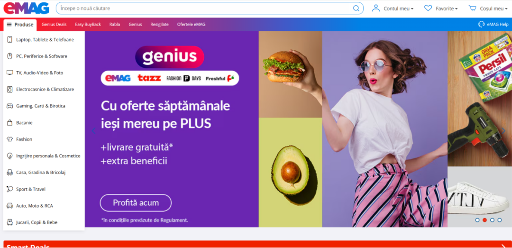The width and height of the screenshot is (512, 248).
Task: Open the Genius Deals menu item
Action: (54, 25)
